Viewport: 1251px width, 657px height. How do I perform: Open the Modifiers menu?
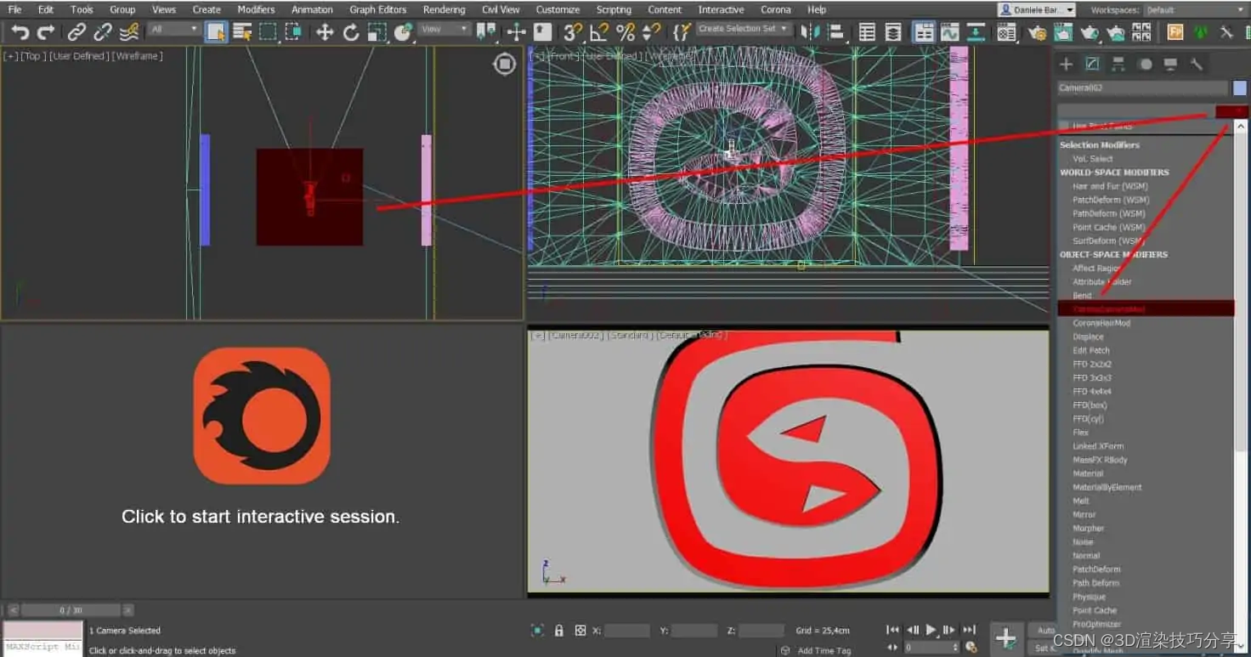(x=256, y=9)
